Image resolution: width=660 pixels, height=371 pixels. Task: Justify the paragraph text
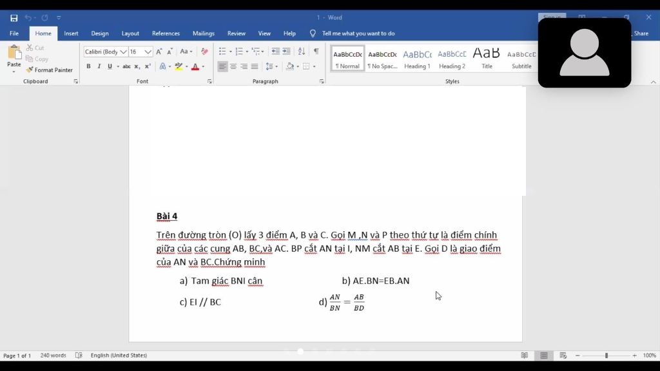click(x=255, y=66)
